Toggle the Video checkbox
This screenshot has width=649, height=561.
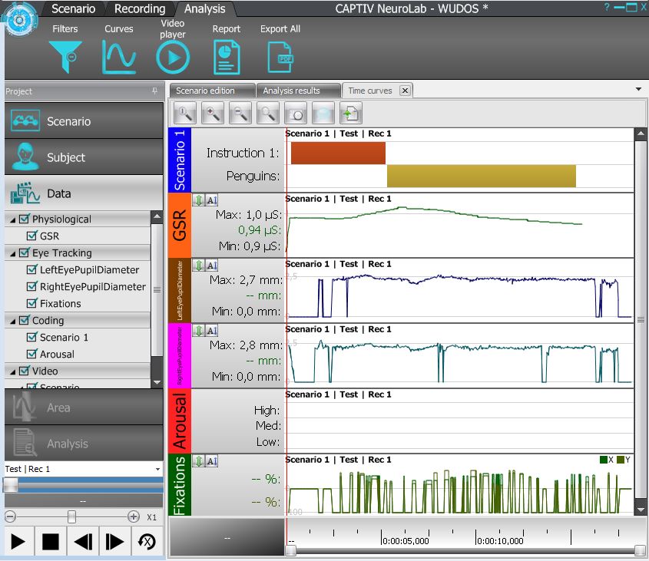coord(25,371)
